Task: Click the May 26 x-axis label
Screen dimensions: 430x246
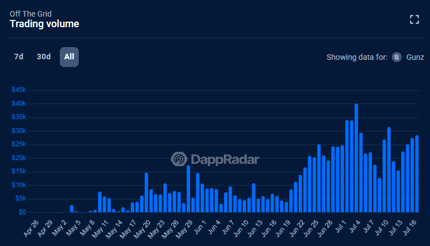Action: pyautogui.click(x=170, y=229)
